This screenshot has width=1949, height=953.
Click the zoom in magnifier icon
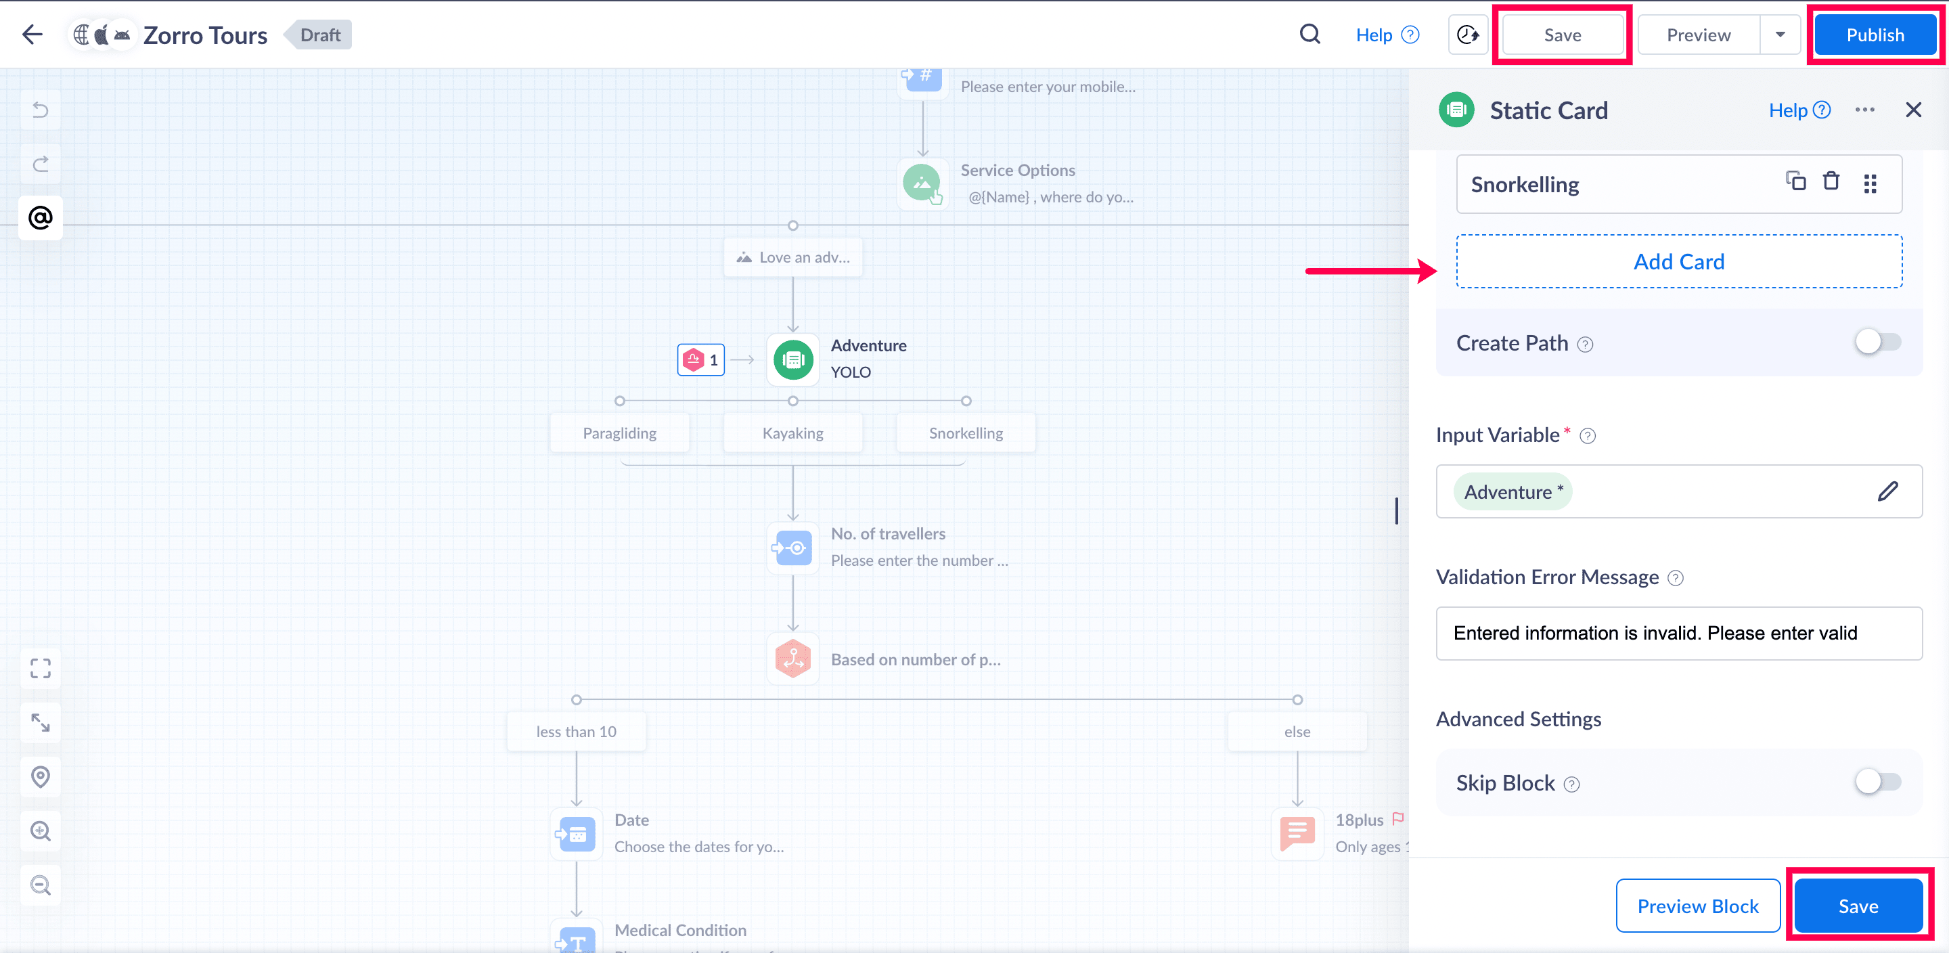pyautogui.click(x=40, y=831)
